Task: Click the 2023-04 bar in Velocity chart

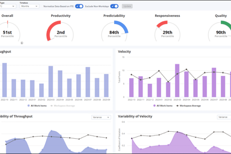Action: (x=186, y=84)
